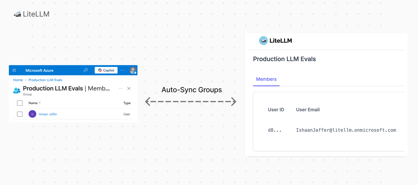Click the search magnifier in Azure header
The image size is (418, 185).
tap(86, 70)
